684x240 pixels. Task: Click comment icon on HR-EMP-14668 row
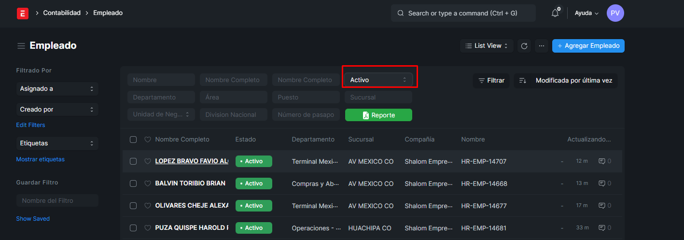click(x=602, y=184)
